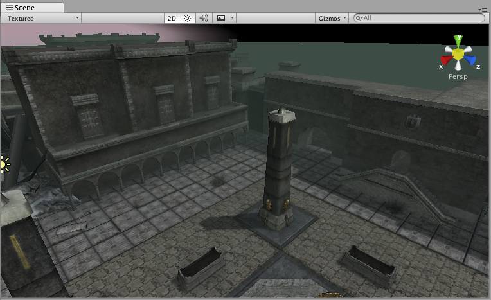The image size is (491, 300).
Task: Click the grid icon on Scene tab
Action: click(x=10, y=8)
